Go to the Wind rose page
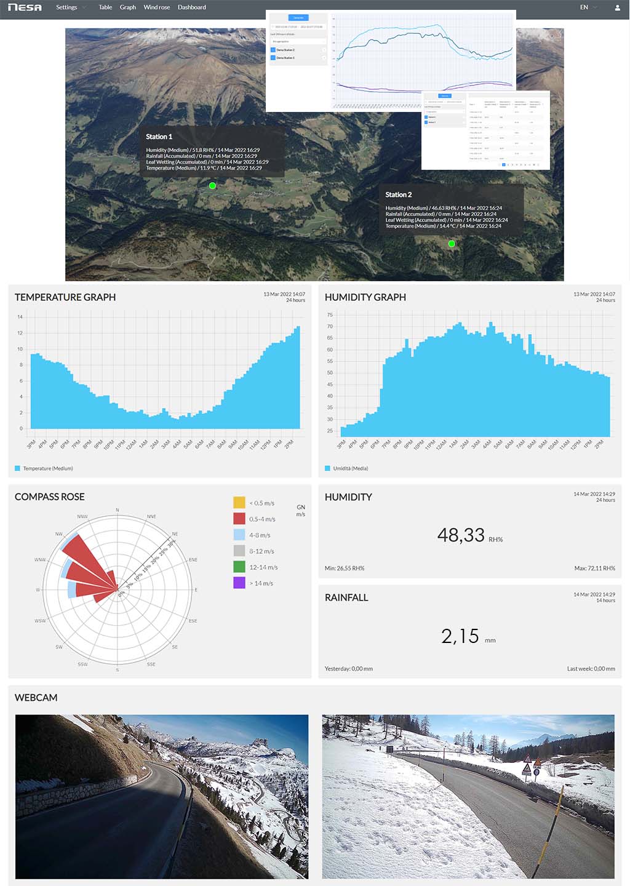The image size is (630, 886). pyautogui.click(x=156, y=7)
